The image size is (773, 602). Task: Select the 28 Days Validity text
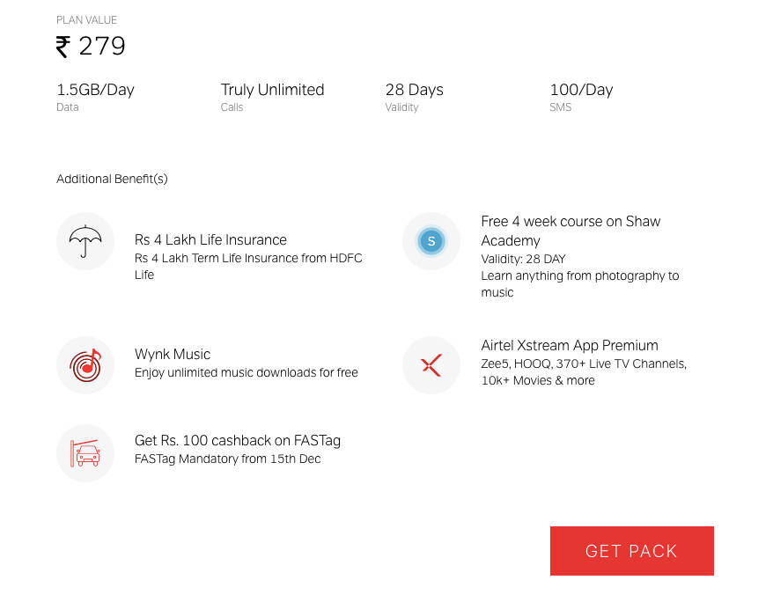click(414, 97)
